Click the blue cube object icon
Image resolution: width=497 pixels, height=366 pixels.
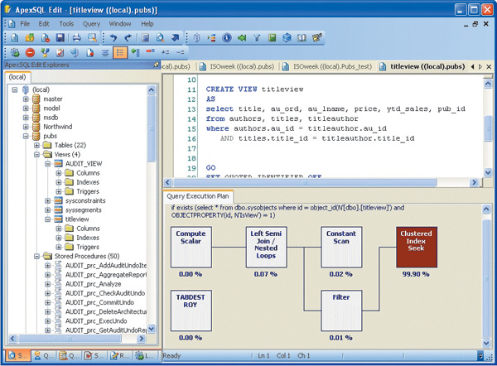pyautogui.click(x=287, y=38)
